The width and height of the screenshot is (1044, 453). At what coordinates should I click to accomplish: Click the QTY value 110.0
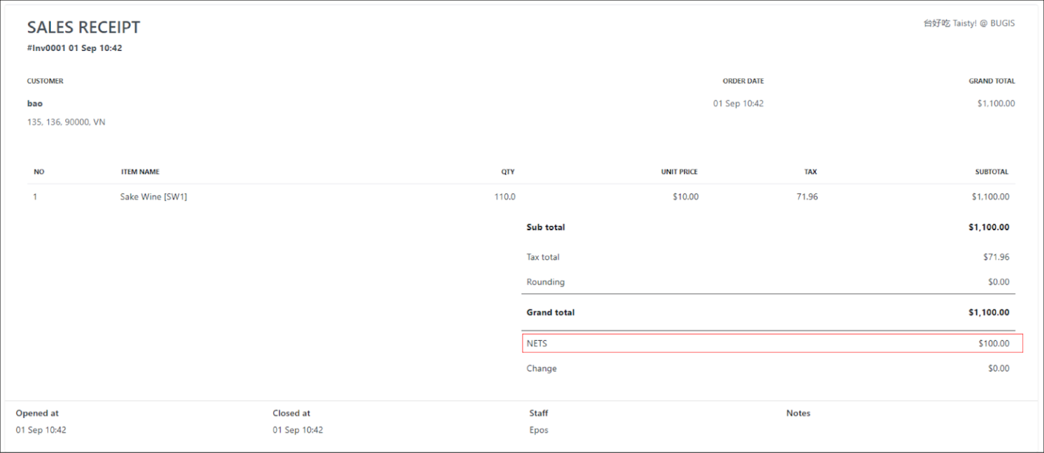[x=506, y=196]
